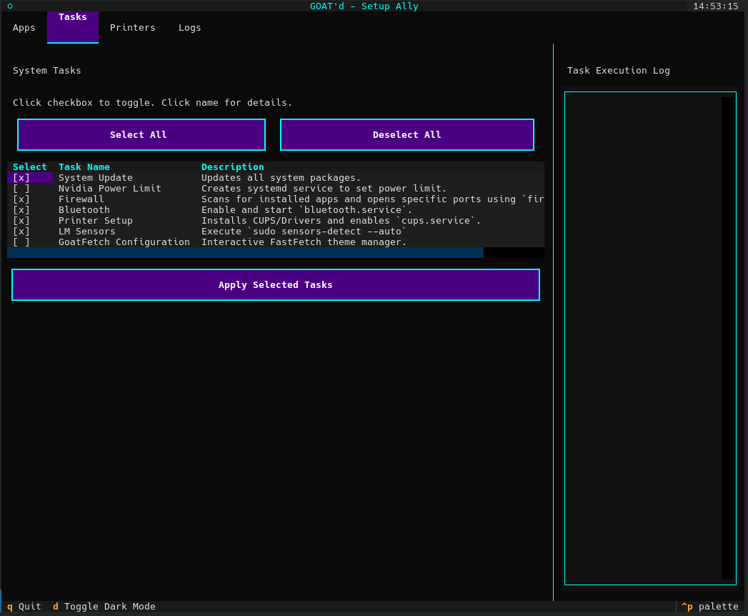Enable the GoatFetch Configuration task
Image resolution: width=748 pixels, height=616 pixels.
coord(21,242)
